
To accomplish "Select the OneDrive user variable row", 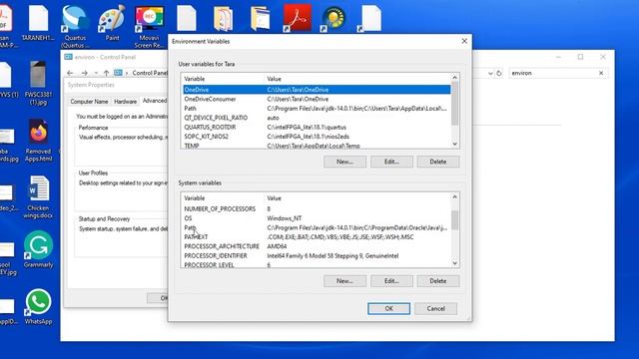I will tap(317, 90).
